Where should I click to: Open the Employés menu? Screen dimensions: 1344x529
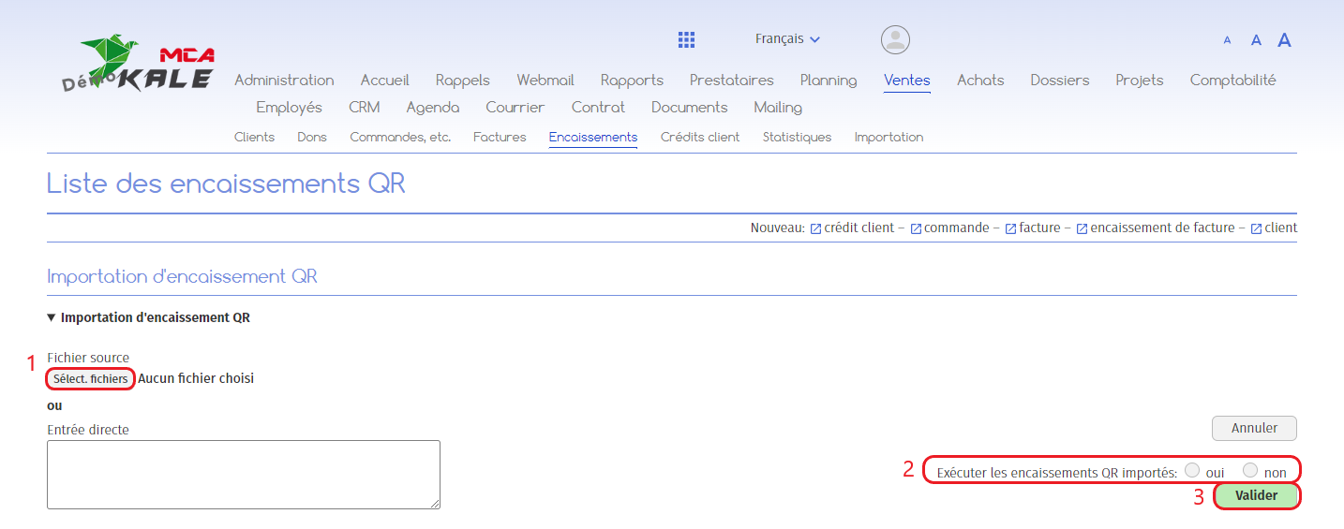click(289, 108)
